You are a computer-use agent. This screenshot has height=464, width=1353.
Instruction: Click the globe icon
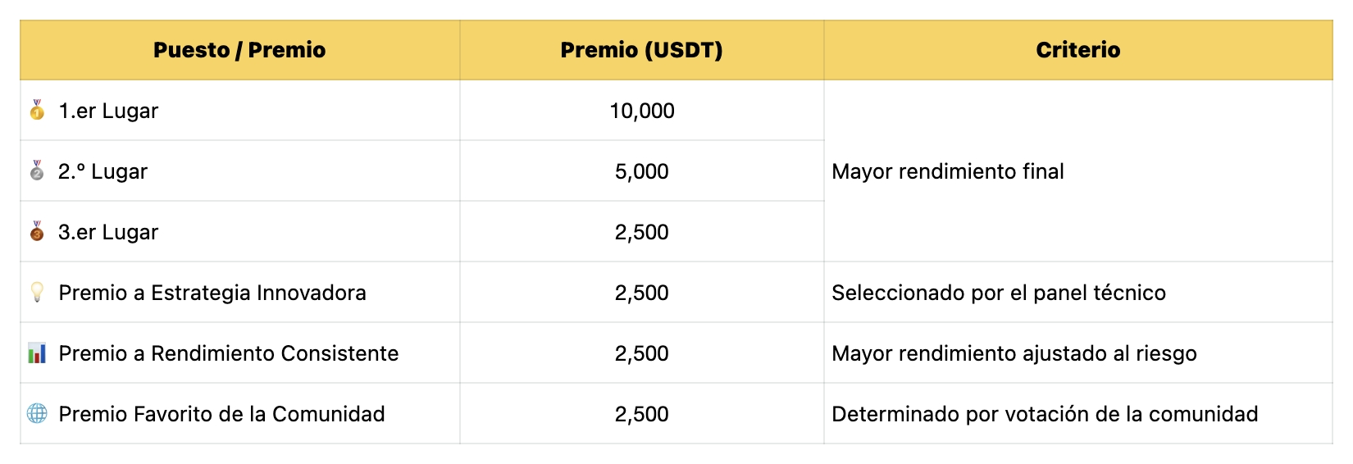pos(37,413)
